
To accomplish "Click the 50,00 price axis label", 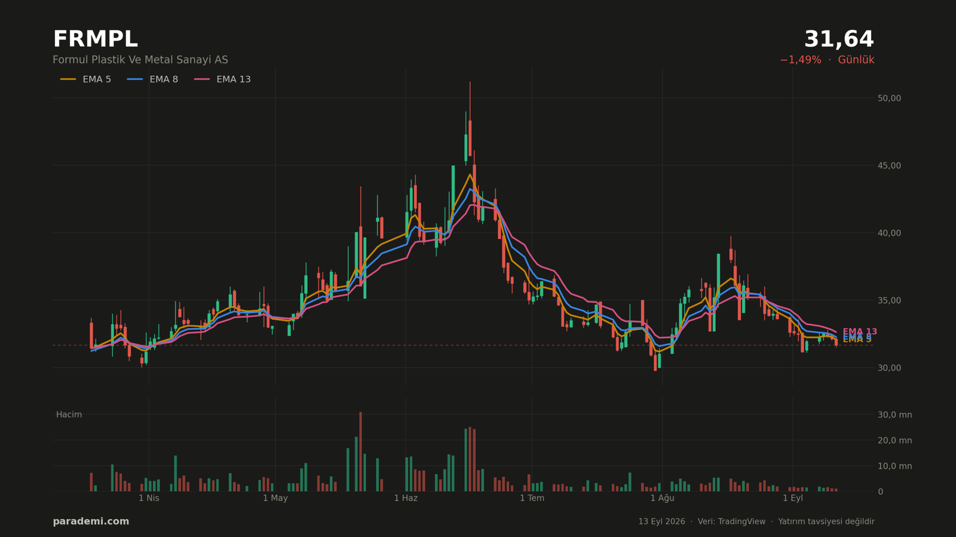I will click(x=889, y=98).
